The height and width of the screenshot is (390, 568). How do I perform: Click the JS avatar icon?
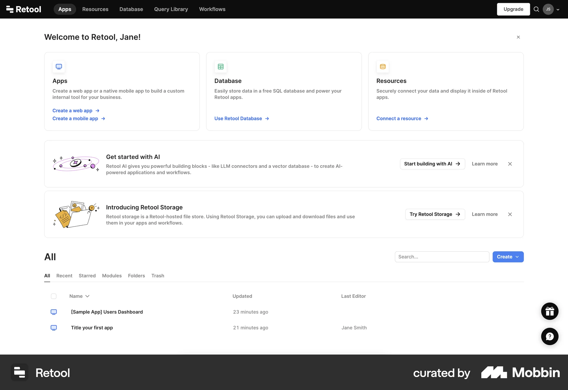click(x=549, y=9)
